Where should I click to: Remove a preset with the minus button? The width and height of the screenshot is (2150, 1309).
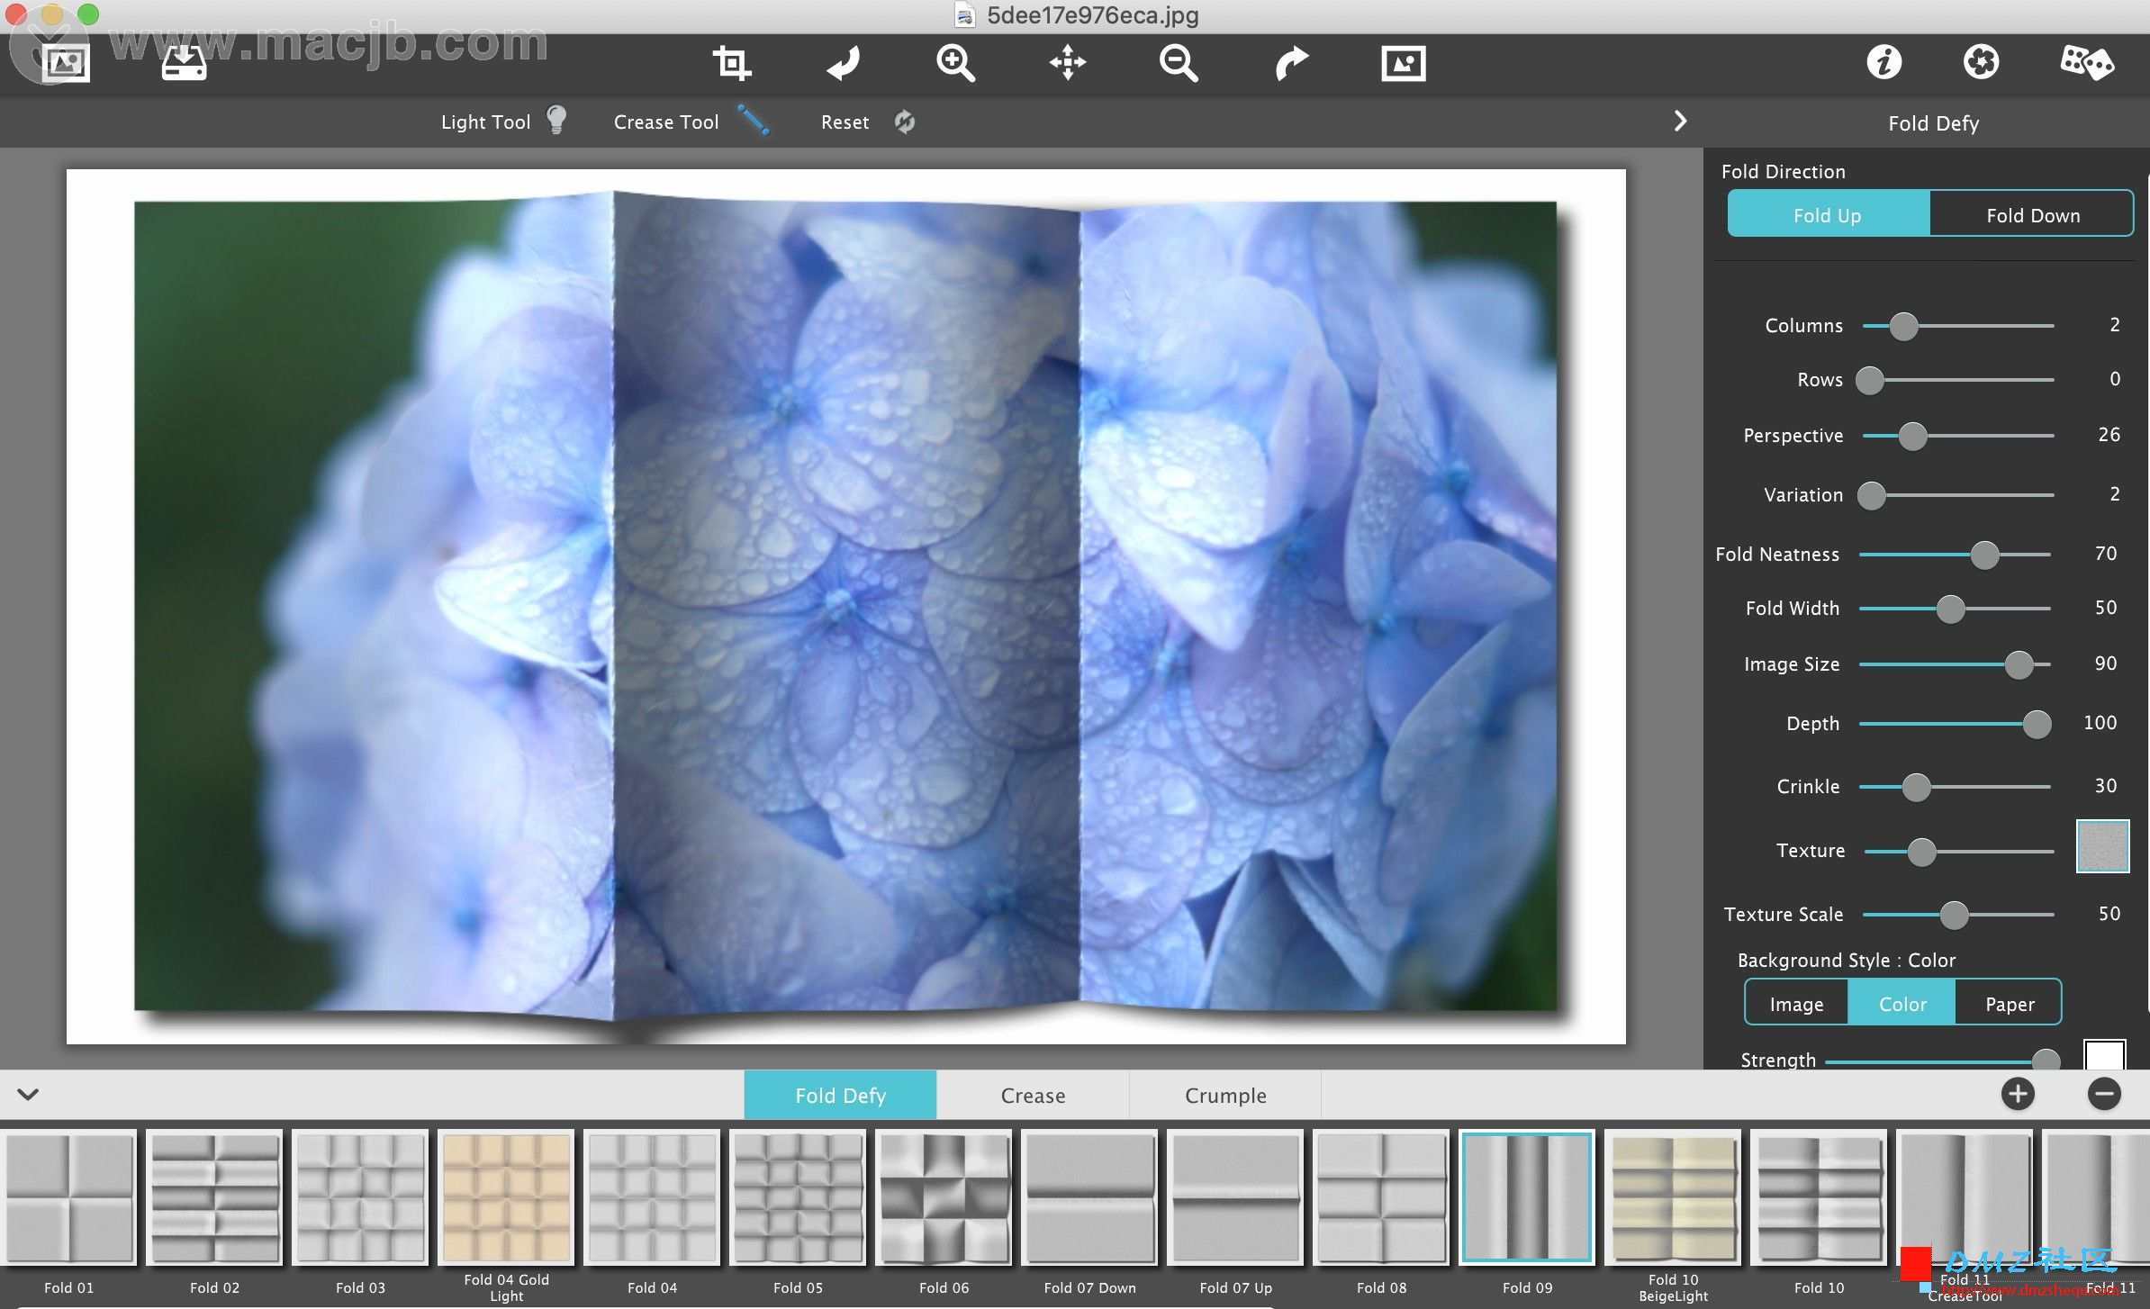pyautogui.click(x=2104, y=1094)
